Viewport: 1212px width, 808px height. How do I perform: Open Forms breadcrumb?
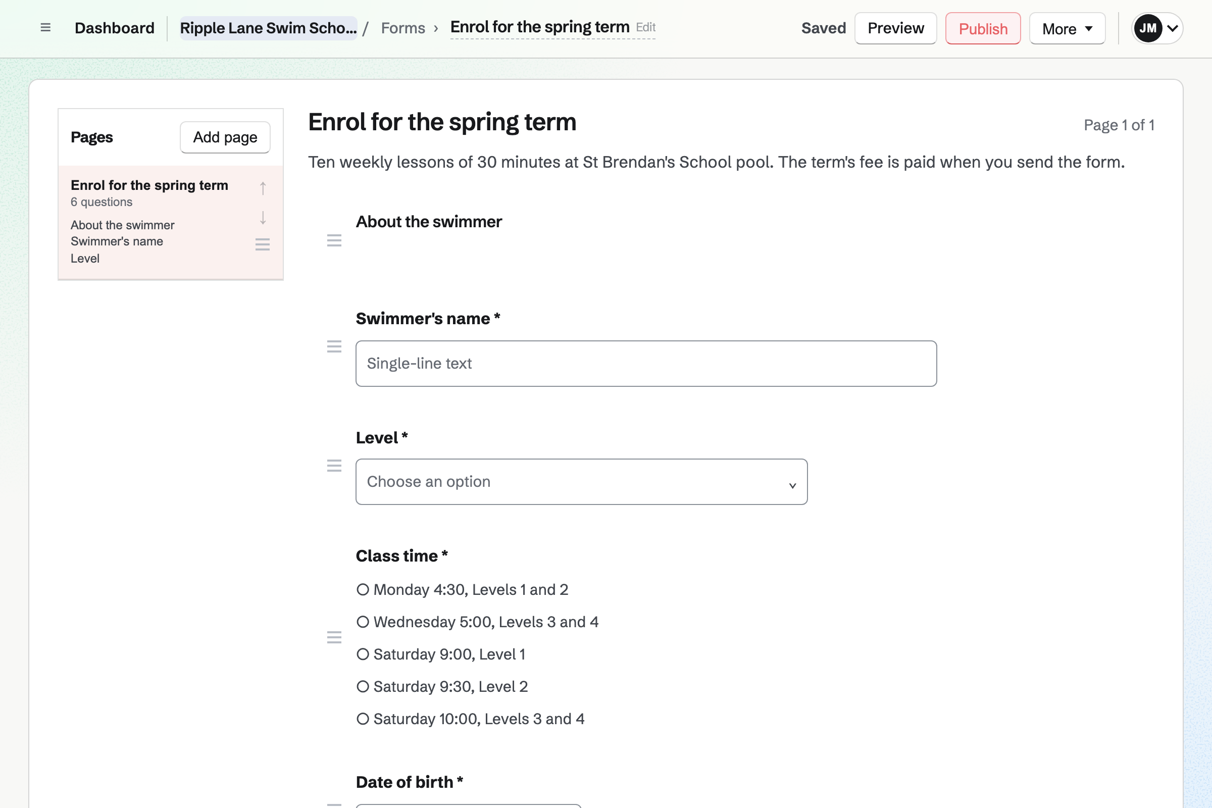(403, 28)
